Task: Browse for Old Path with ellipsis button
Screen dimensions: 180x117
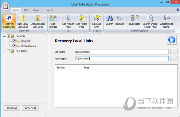Action: [x=174, y=52]
